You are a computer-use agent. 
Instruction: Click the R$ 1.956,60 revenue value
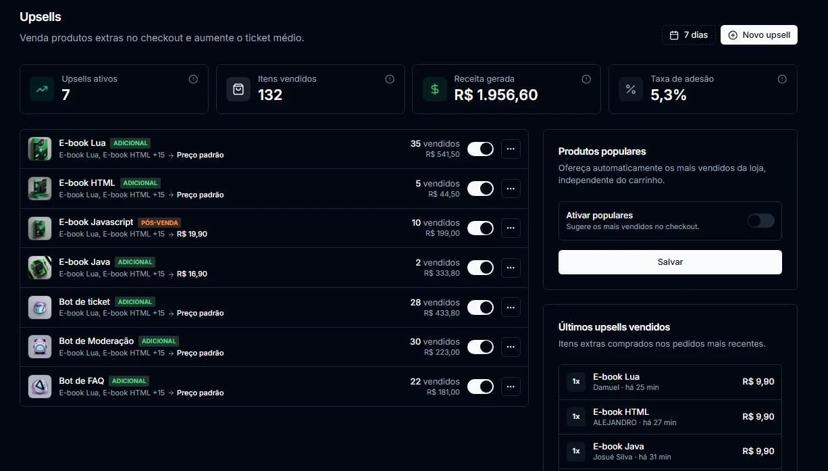coord(496,95)
